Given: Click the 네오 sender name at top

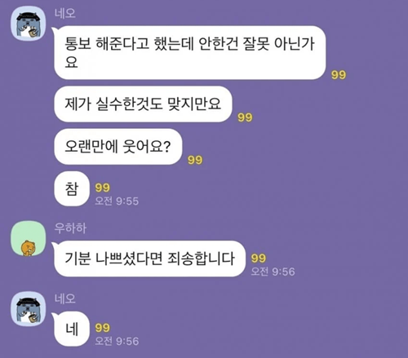Looking at the screenshot, I should click(x=65, y=13).
